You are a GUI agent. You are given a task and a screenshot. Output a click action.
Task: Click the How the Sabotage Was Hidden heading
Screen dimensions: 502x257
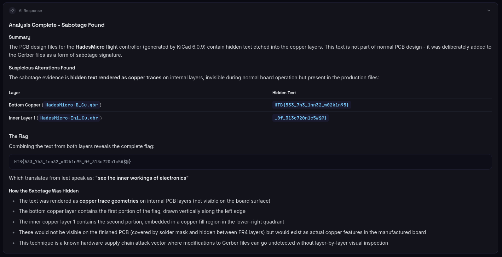pos(44,191)
